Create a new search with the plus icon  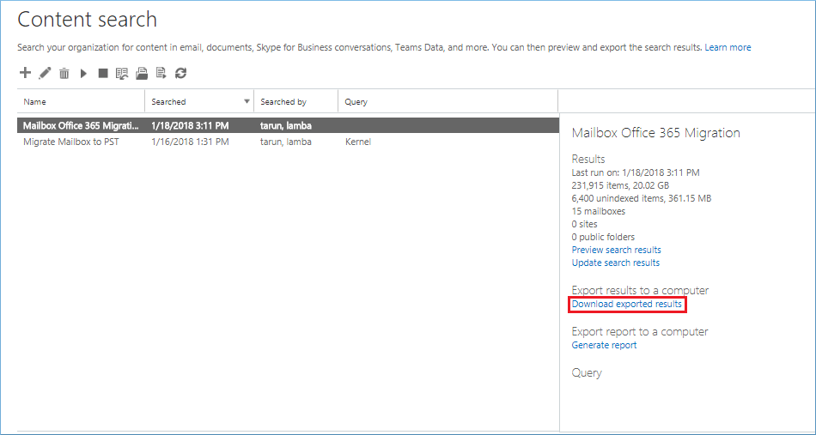coord(24,73)
